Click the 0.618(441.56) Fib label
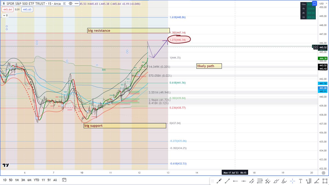The width and height of the screenshot is (329, 185). [178, 82]
